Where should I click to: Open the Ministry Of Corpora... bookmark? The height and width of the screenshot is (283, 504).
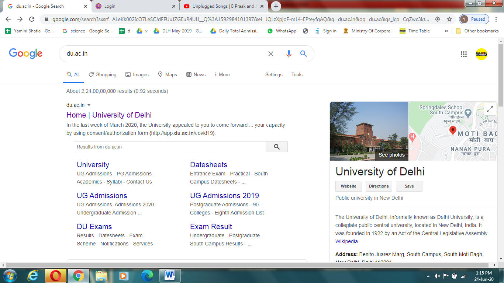pyautogui.click(x=368, y=31)
